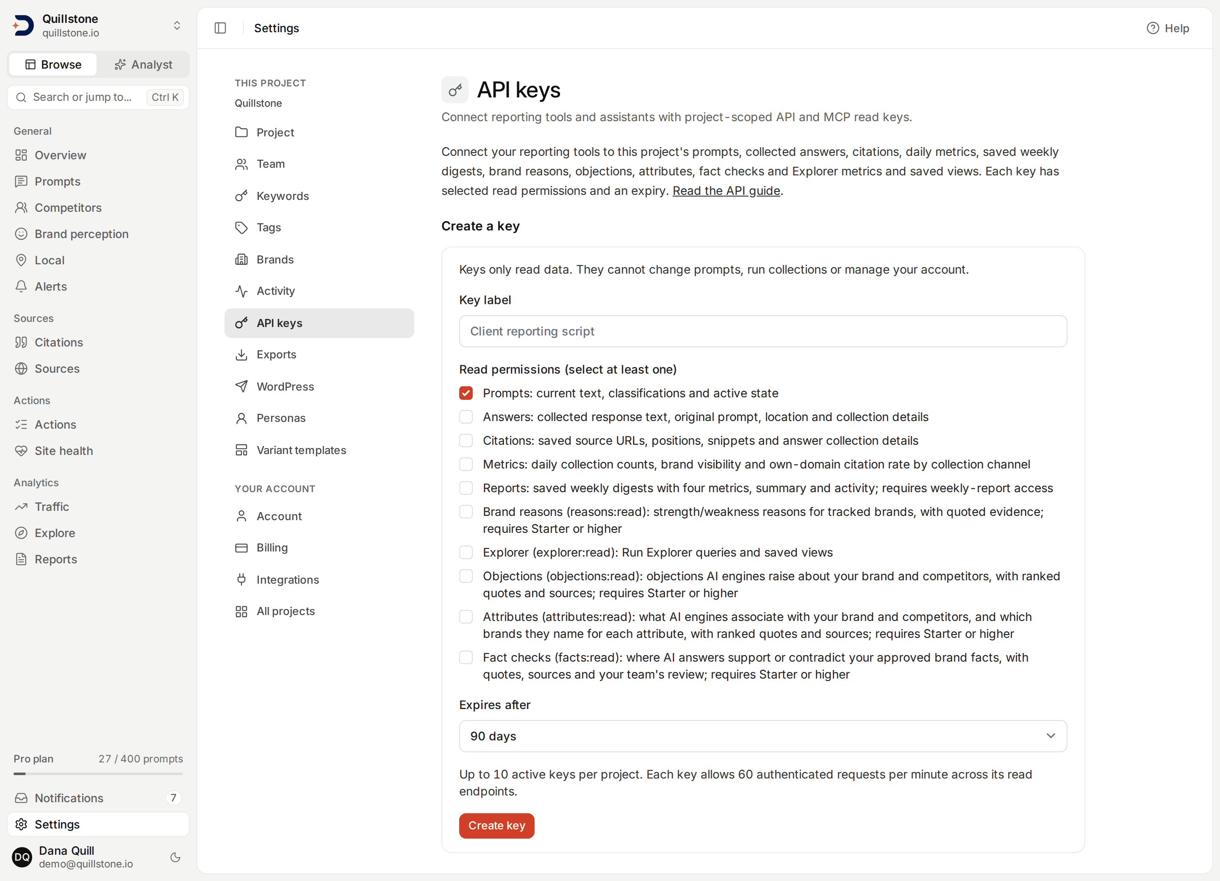Click the Pro plan prompts usage bar
Screen dimensions: 1220x881
coord(98,774)
